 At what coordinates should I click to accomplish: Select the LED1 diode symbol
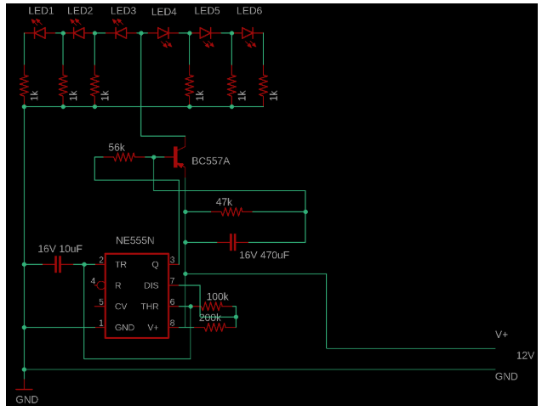pyautogui.click(x=38, y=33)
